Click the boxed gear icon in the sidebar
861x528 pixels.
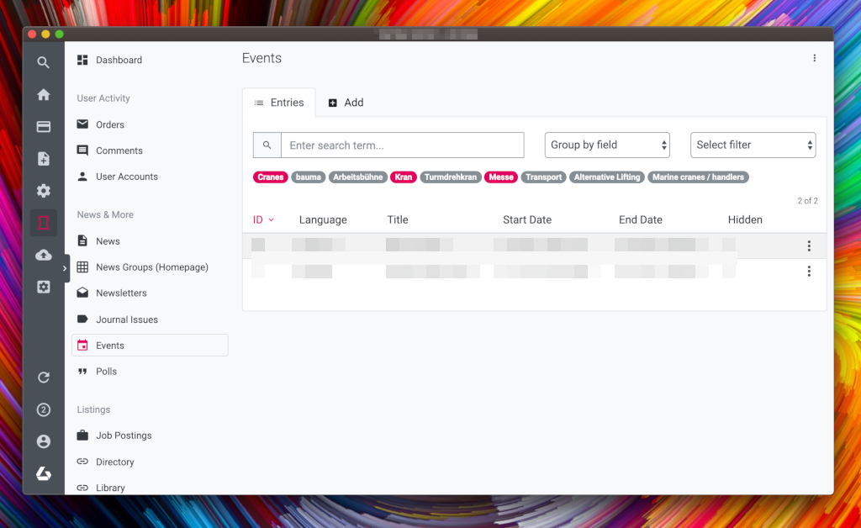44,287
